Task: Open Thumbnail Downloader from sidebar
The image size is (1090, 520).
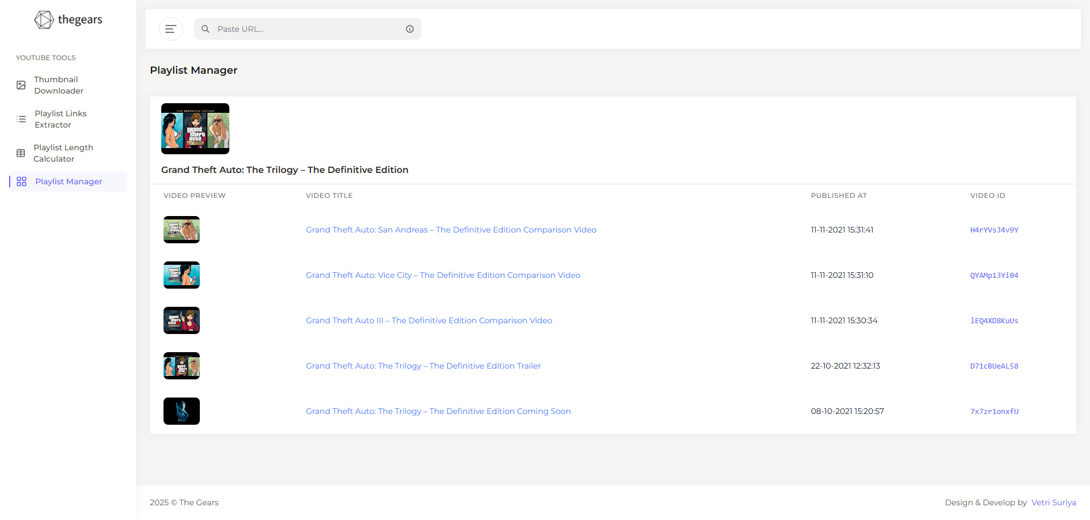Action: tap(58, 85)
